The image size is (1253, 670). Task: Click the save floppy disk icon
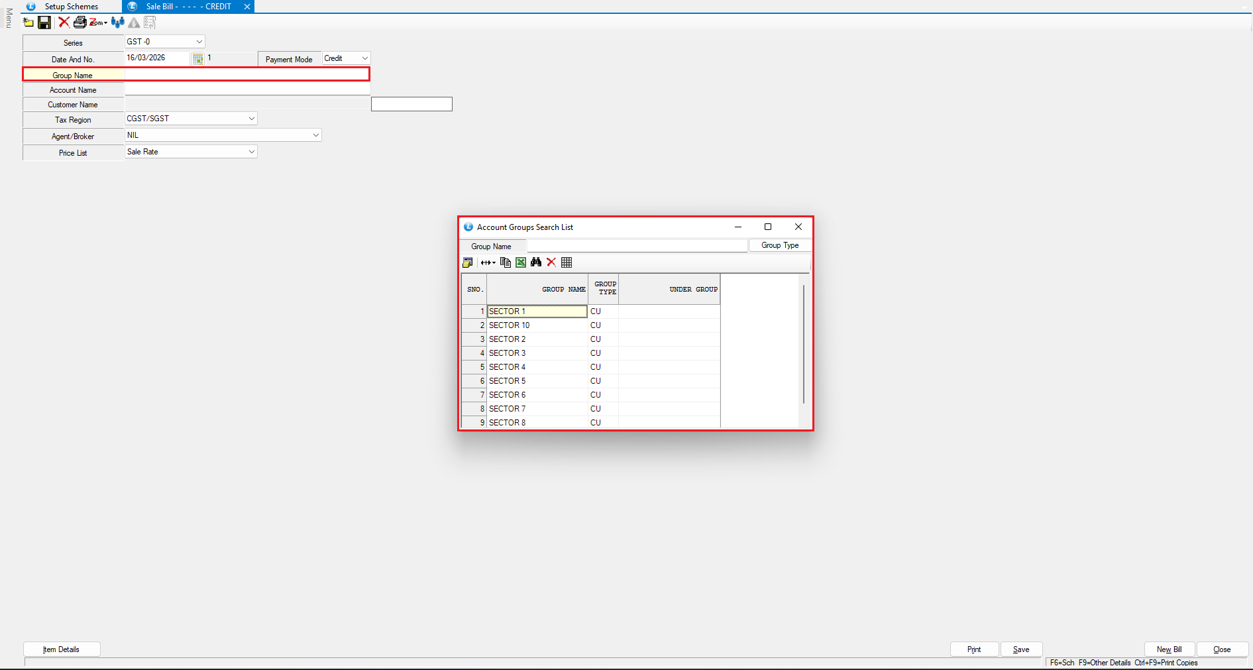coord(44,23)
